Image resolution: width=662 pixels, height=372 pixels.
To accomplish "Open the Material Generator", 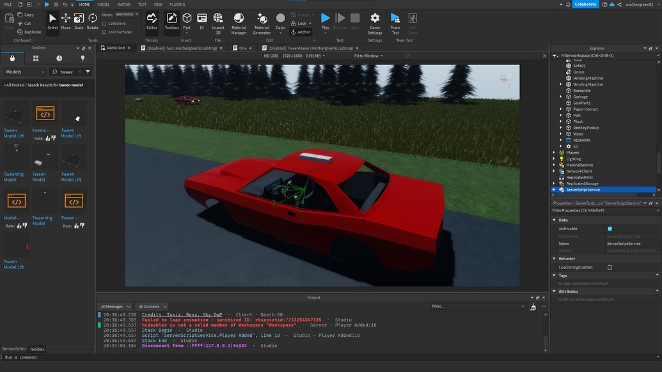I will (x=262, y=24).
